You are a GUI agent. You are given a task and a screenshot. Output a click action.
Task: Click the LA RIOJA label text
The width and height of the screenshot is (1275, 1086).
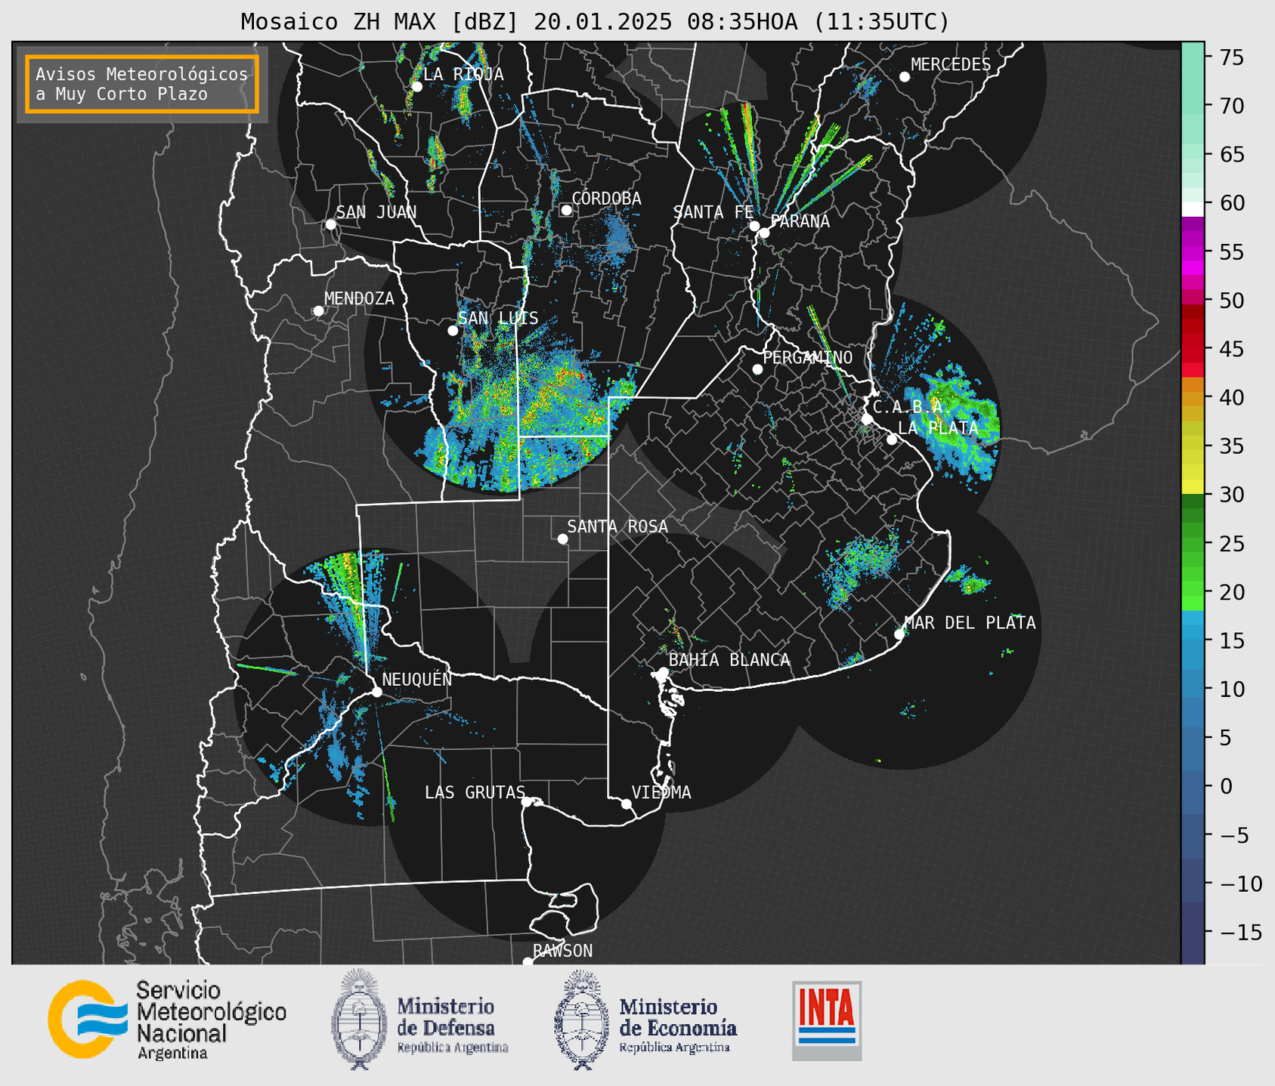(x=463, y=75)
